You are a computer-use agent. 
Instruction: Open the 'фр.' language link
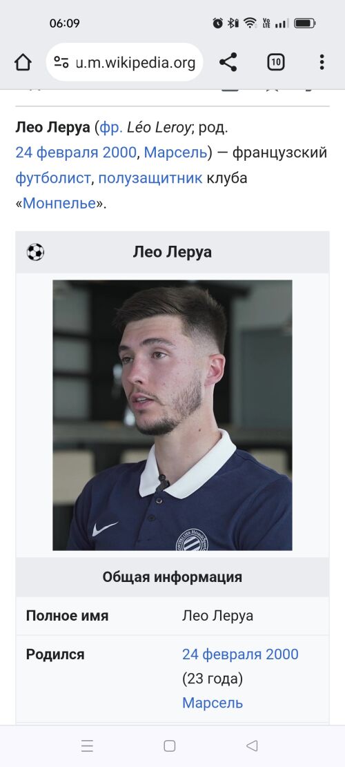[111, 128]
